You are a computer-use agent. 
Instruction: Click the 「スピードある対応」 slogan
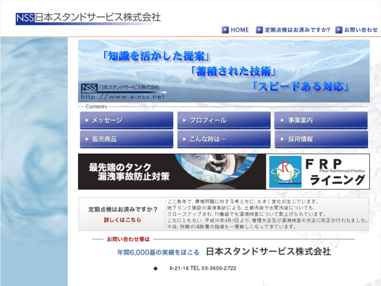(x=301, y=87)
